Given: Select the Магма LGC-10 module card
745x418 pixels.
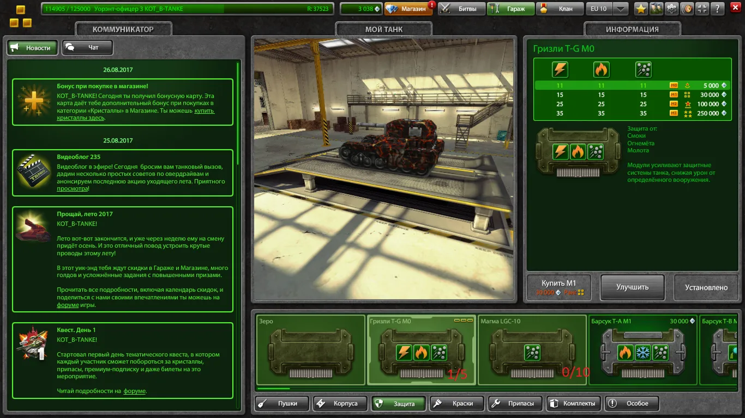Looking at the screenshot, I should 531,349.
